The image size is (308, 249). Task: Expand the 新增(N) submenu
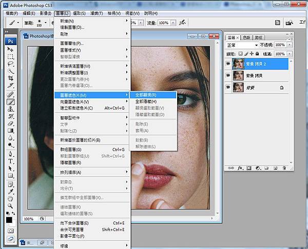92,21
